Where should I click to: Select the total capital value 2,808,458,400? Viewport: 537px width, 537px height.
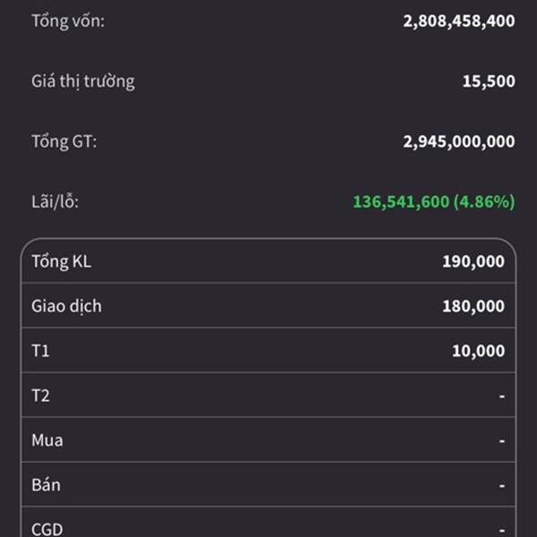pos(458,21)
